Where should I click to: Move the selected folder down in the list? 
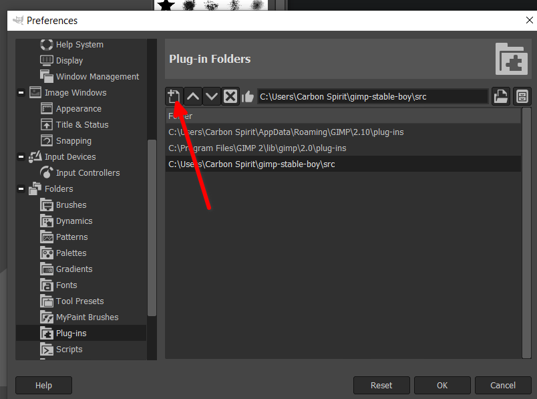211,96
